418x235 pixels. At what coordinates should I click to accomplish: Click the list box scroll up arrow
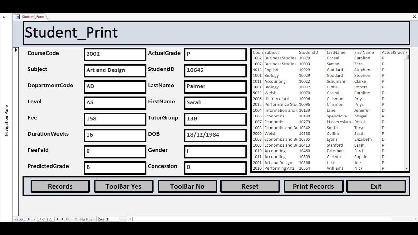coord(406,52)
